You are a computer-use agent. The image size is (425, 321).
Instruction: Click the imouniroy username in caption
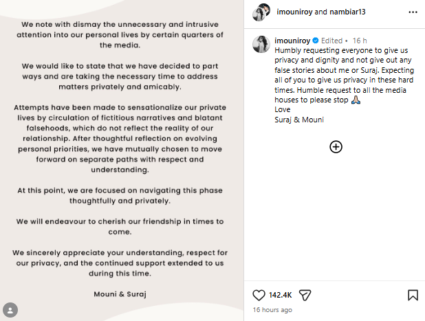(292, 41)
